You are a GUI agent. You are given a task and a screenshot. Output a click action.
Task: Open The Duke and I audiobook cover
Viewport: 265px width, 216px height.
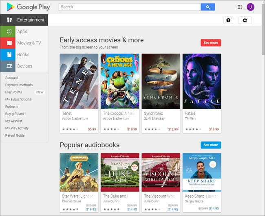(120, 172)
